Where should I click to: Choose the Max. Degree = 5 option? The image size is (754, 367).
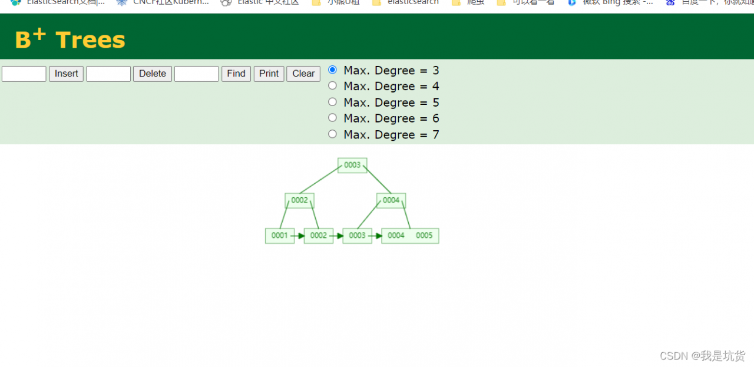(x=332, y=102)
